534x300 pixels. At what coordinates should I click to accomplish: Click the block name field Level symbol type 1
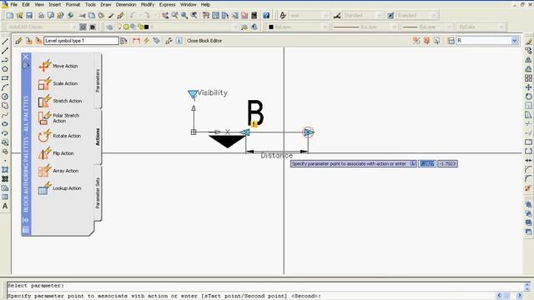81,41
